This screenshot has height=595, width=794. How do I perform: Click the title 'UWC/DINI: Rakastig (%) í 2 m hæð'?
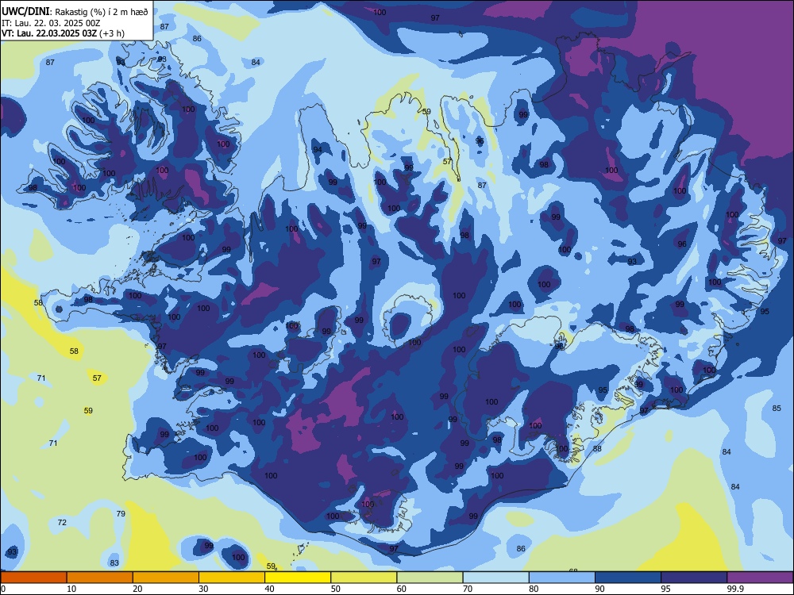pos(75,12)
